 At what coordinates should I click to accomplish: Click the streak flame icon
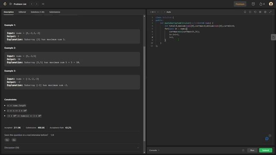click(260, 4)
